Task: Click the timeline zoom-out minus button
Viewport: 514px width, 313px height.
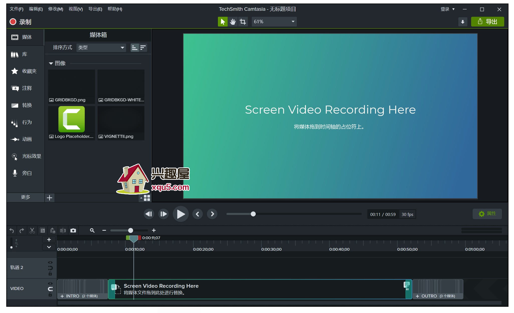Action: tap(104, 230)
